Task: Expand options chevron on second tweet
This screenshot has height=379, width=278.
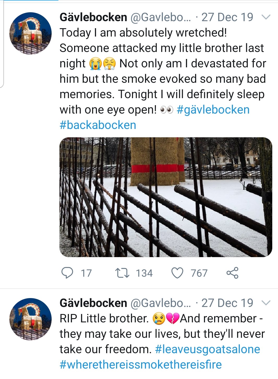Action: 266,303
